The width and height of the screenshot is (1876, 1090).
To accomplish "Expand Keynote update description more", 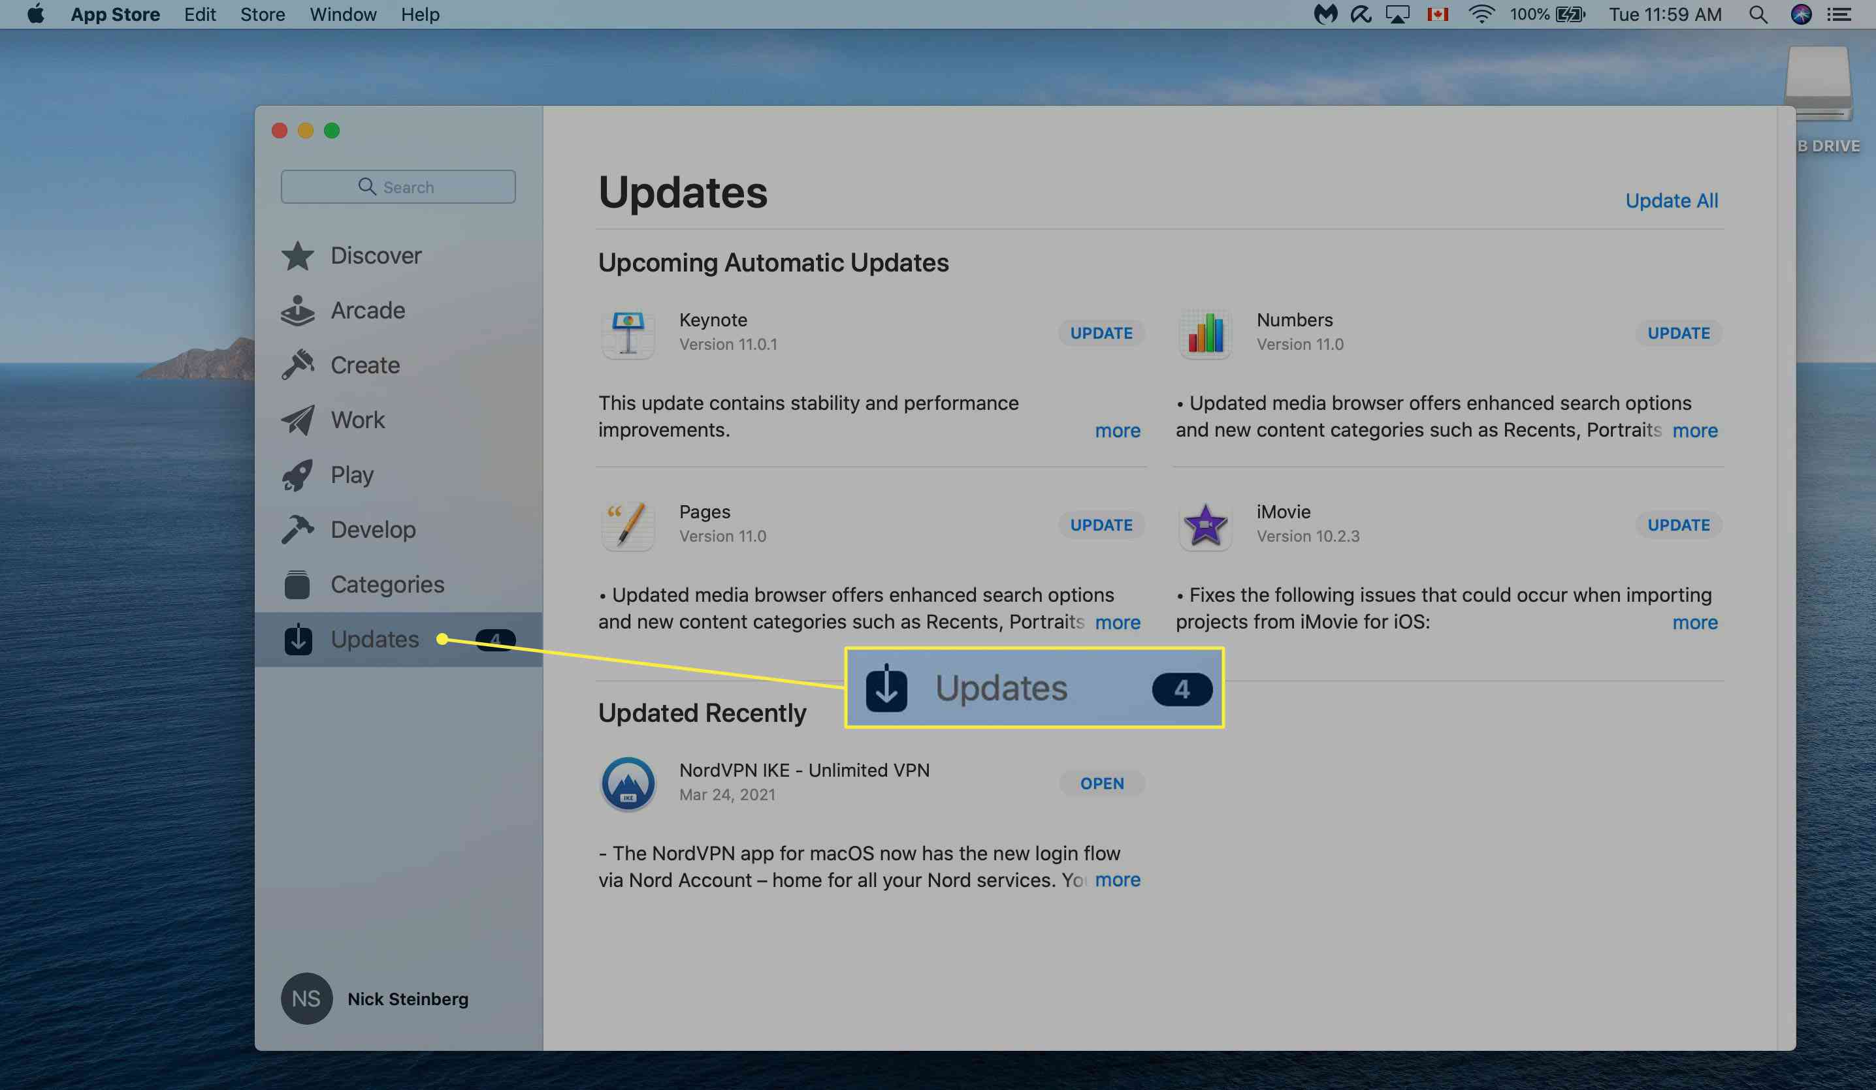I will [1118, 429].
